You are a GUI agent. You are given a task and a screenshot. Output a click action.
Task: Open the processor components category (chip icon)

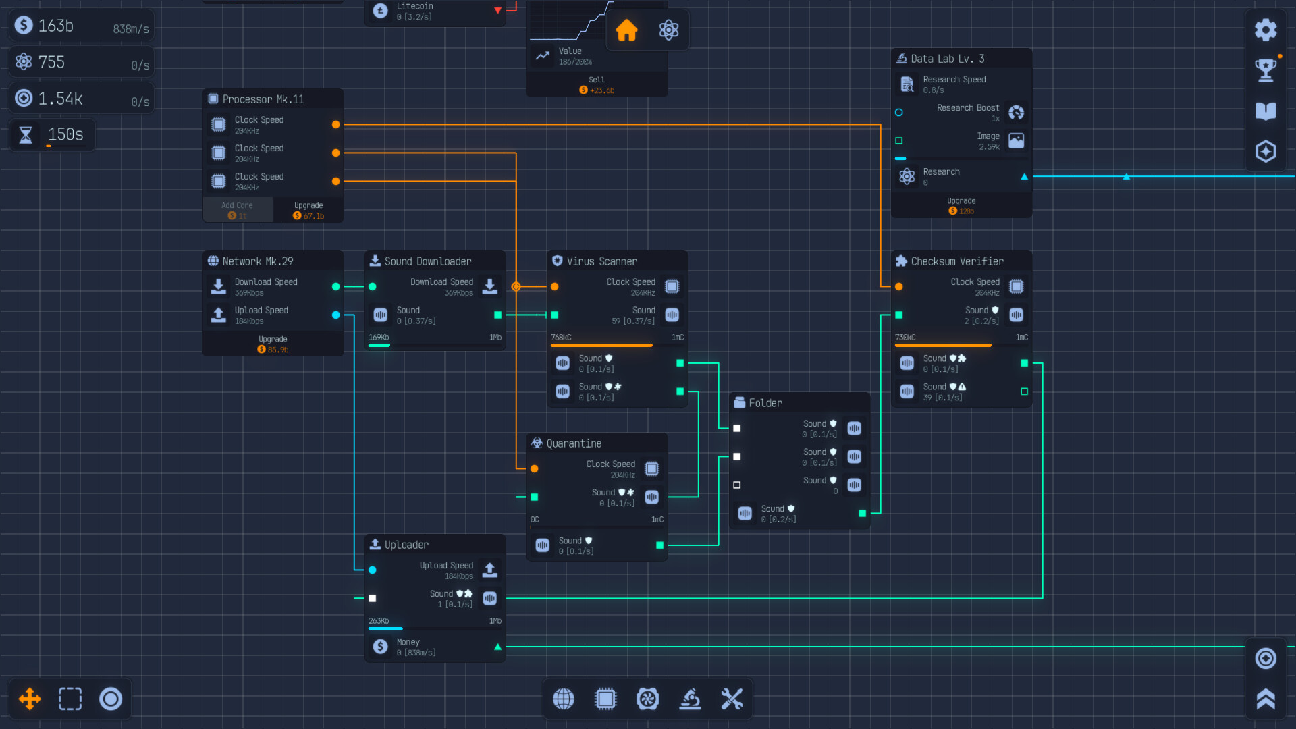click(x=605, y=699)
